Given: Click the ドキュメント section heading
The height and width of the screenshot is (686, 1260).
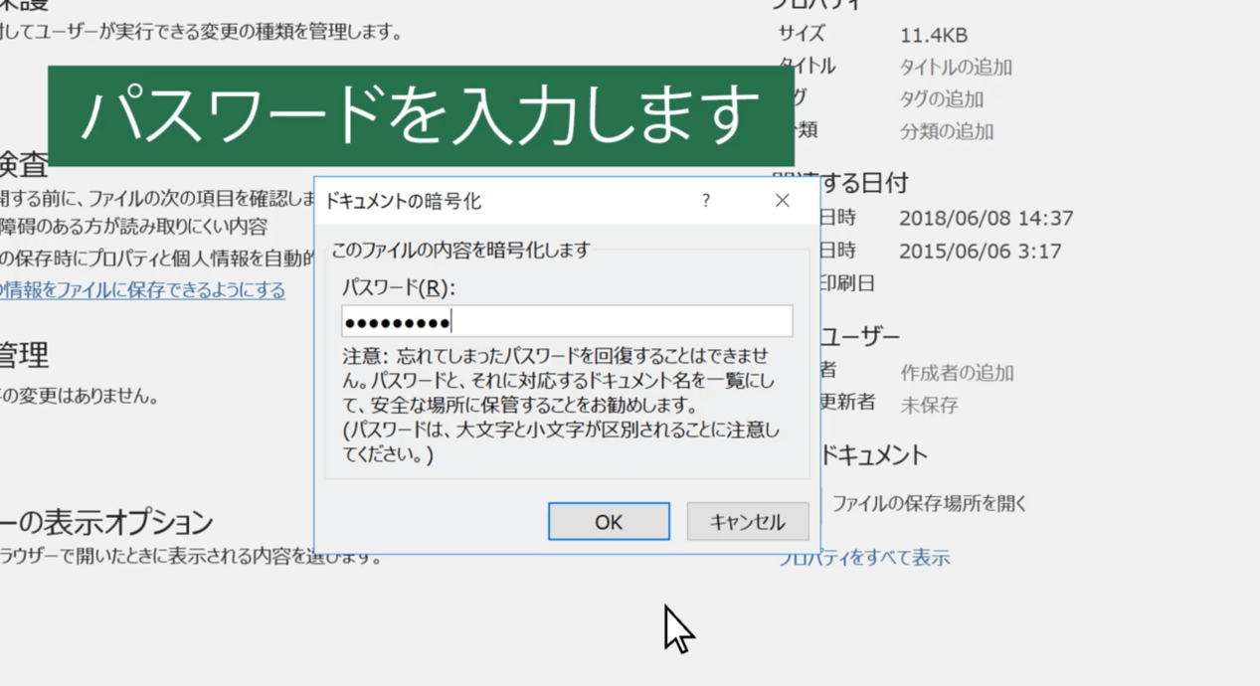Looking at the screenshot, I should click(875, 453).
